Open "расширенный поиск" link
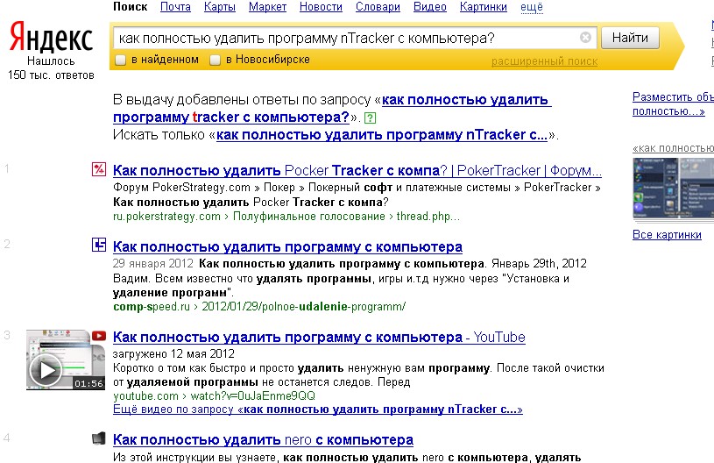 544,61
